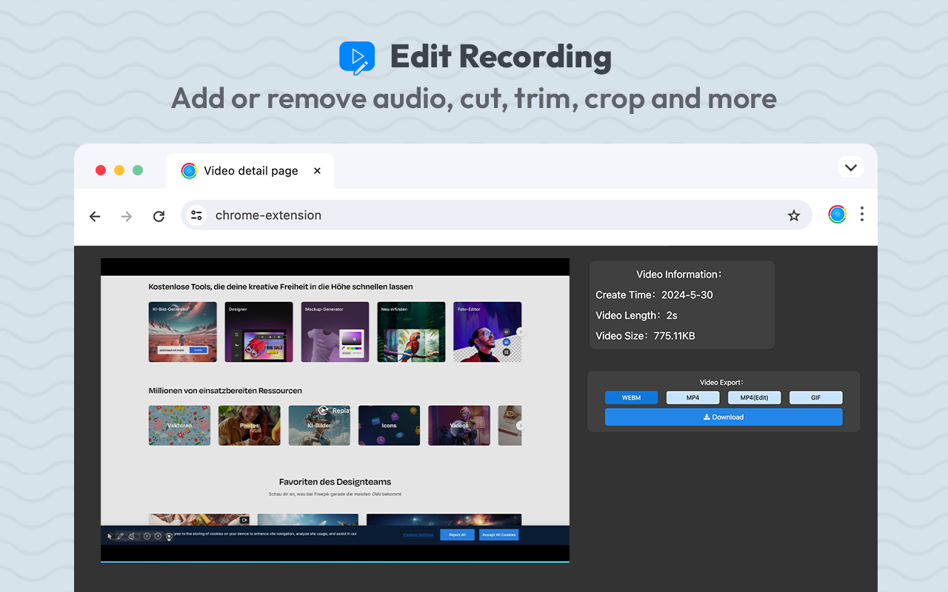This screenshot has height=592, width=948.
Task: Select the GIF export format
Action: (x=815, y=397)
